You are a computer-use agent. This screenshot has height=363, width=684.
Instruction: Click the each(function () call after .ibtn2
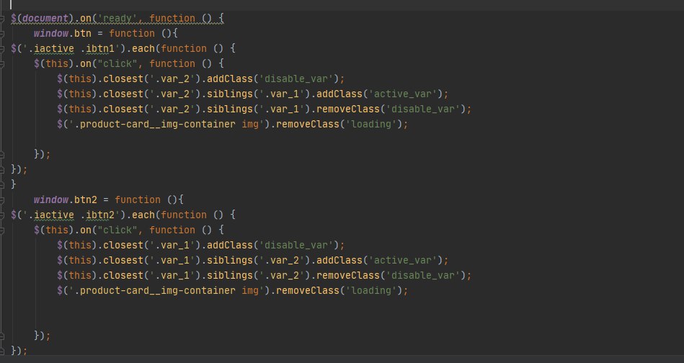pyautogui.click(x=178, y=215)
